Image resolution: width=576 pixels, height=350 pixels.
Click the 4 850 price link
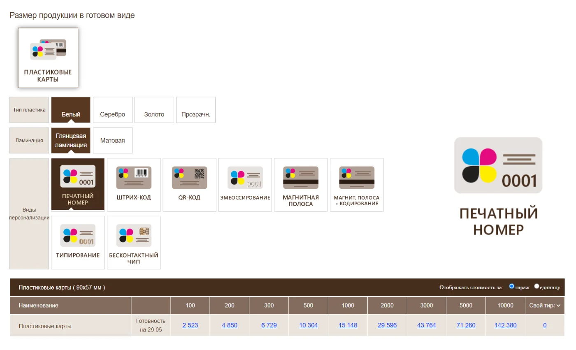[x=230, y=325]
